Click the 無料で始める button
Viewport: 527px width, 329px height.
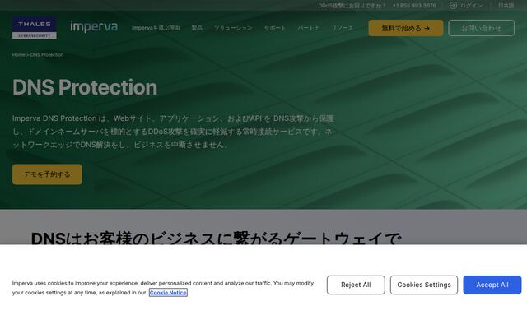click(x=406, y=28)
